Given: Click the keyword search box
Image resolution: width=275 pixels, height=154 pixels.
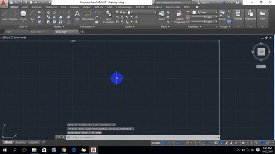Looking at the screenshot, I should click(x=173, y=3).
